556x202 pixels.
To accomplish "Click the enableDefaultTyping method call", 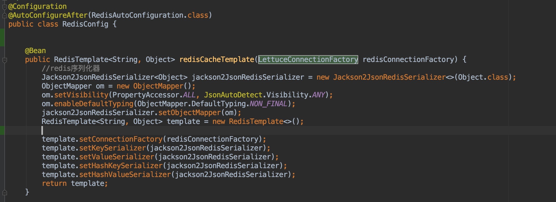I will [94, 104].
